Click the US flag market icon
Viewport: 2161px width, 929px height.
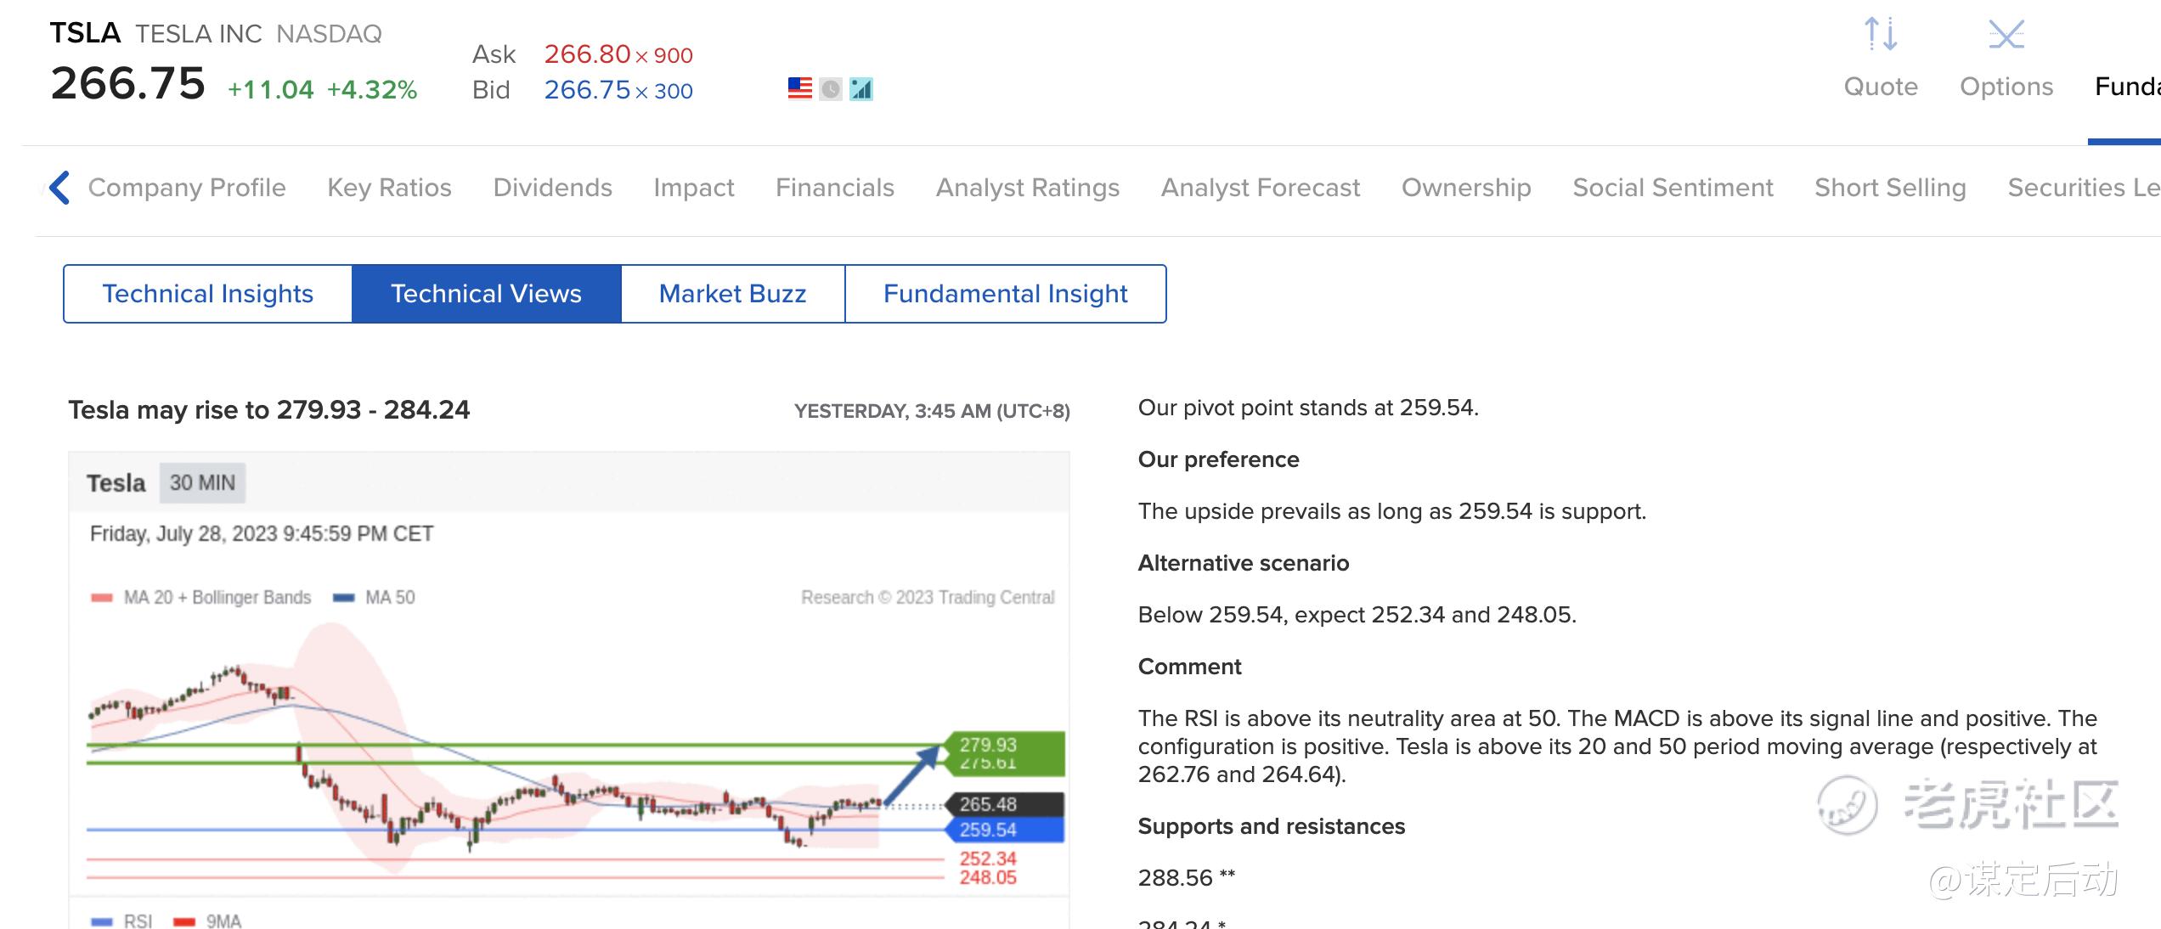(799, 88)
